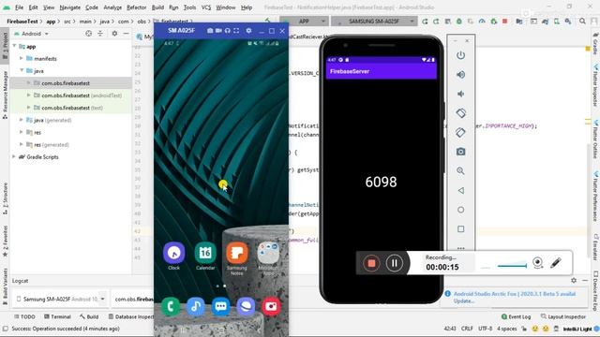The height and width of the screenshot is (337, 600).
Task: Adjust the recorder volume slider
Action: point(512,266)
